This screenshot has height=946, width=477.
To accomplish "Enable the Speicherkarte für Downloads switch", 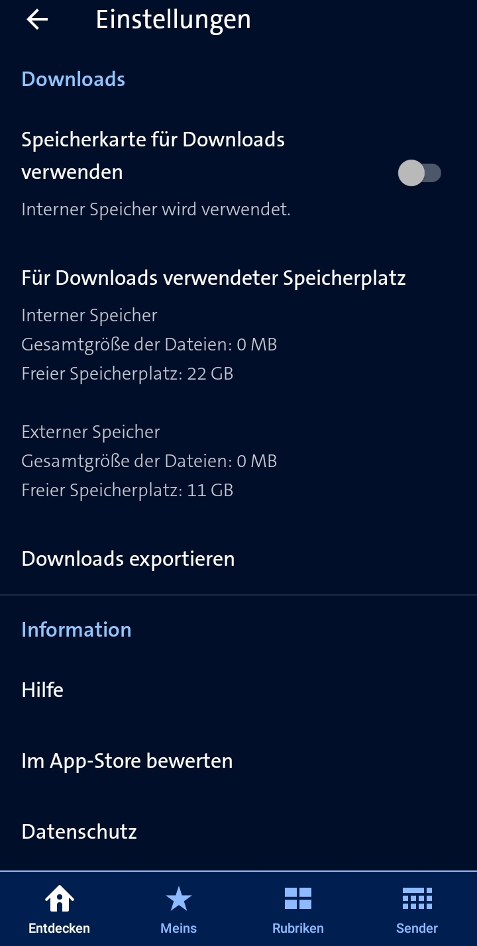I will [x=419, y=173].
